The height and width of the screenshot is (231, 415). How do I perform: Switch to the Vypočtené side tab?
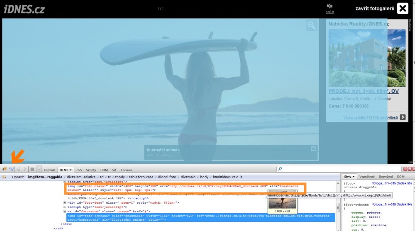(367, 177)
